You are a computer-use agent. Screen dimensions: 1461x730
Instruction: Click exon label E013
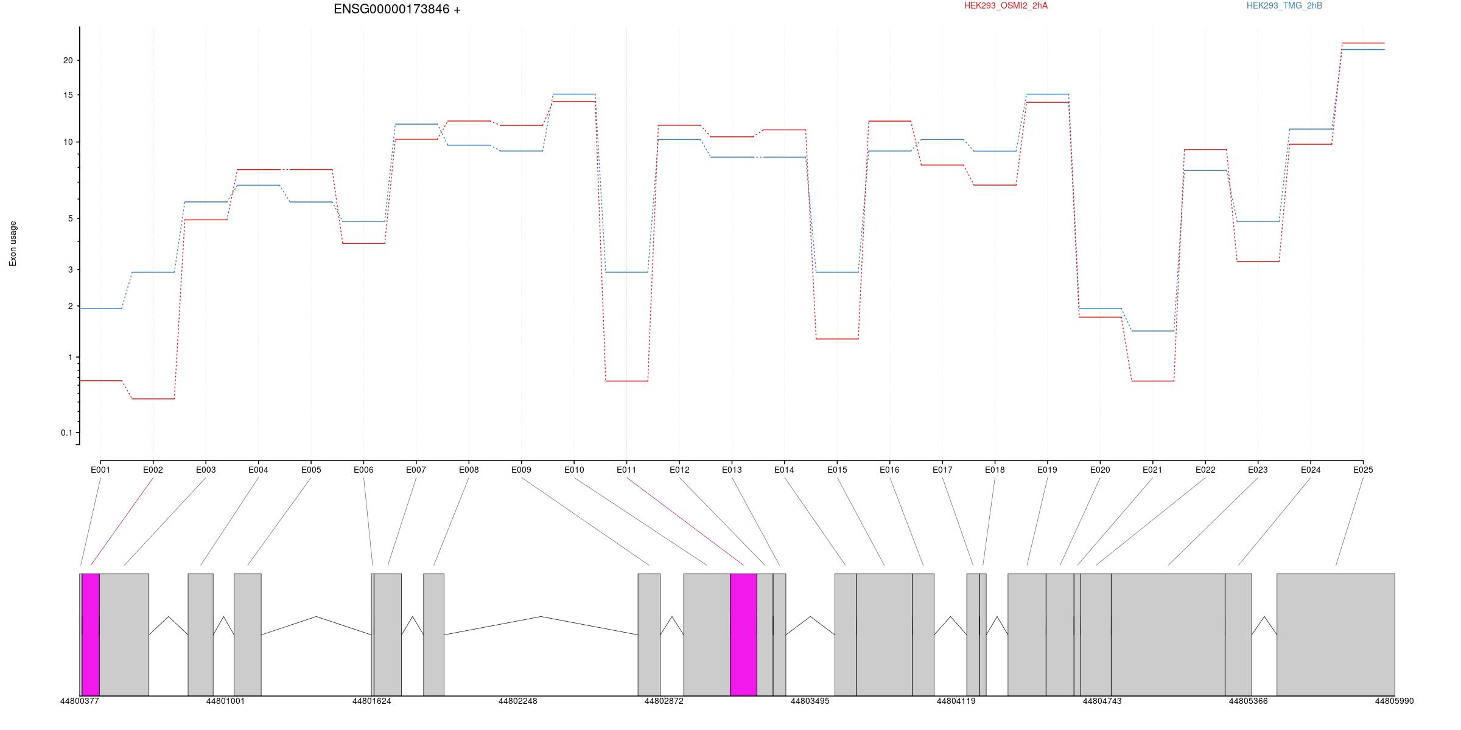point(732,470)
